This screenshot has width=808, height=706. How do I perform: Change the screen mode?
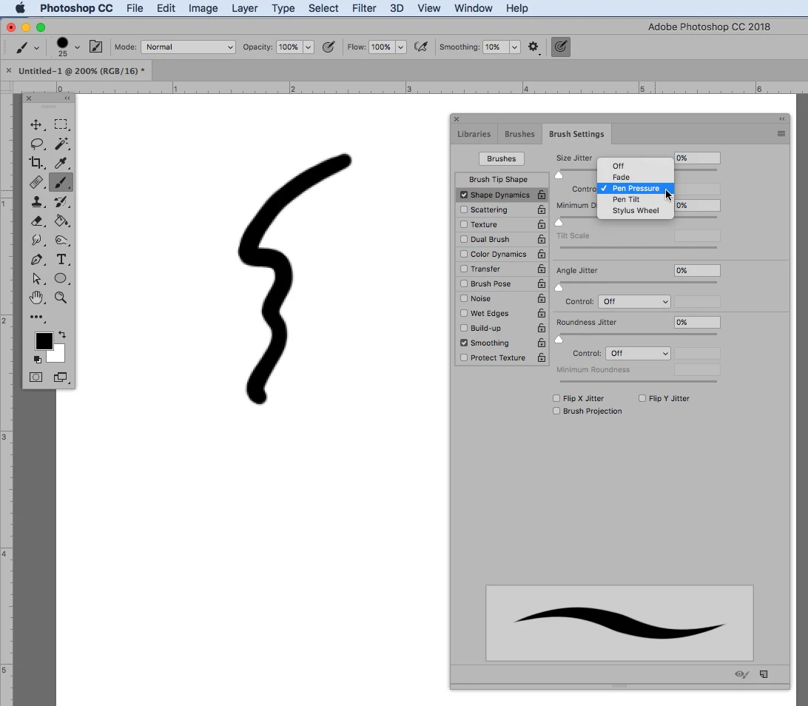(x=61, y=377)
